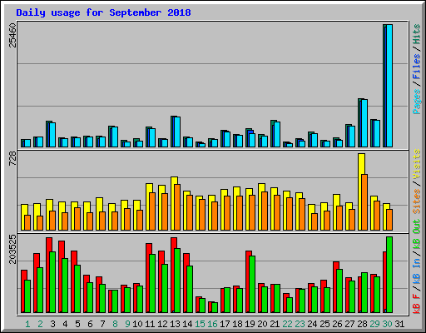Screen dimensions: 426x333
Task: Click the green "Hits" legend label
Action: point(417,34)
